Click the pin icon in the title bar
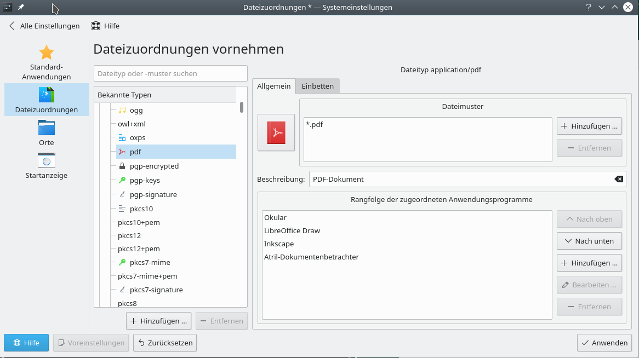Viewport: 639px width, 358px height. click(21, 7)
